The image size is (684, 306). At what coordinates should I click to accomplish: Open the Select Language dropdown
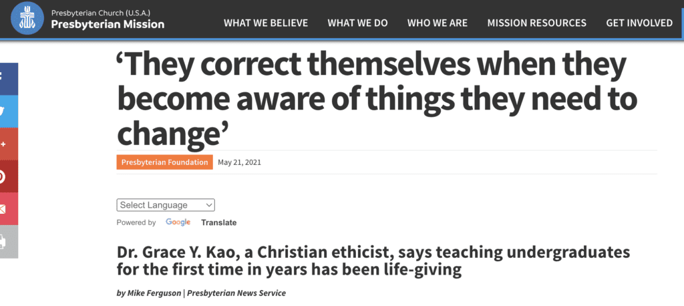point(166,205)
